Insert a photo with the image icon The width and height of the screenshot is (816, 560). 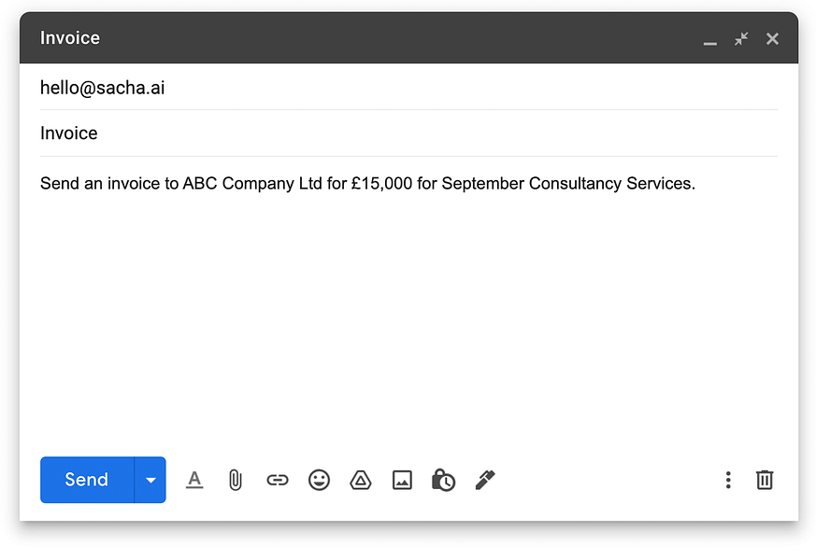point(402,480)
